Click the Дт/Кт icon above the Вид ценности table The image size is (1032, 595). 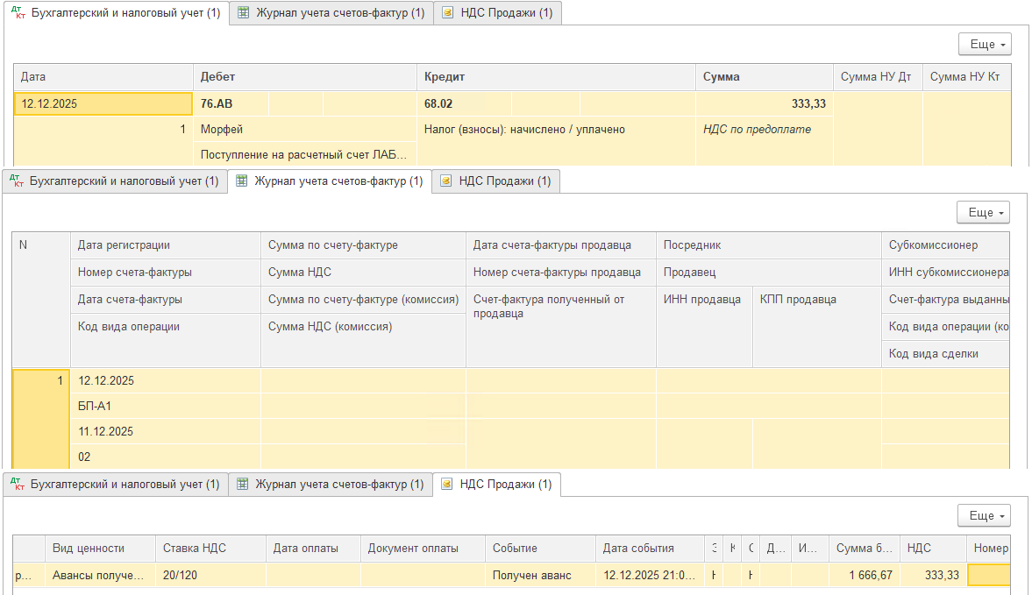coord(17,484)
